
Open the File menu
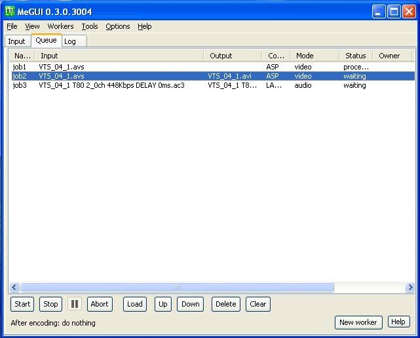pyautogui.click(x=12, y=26)
